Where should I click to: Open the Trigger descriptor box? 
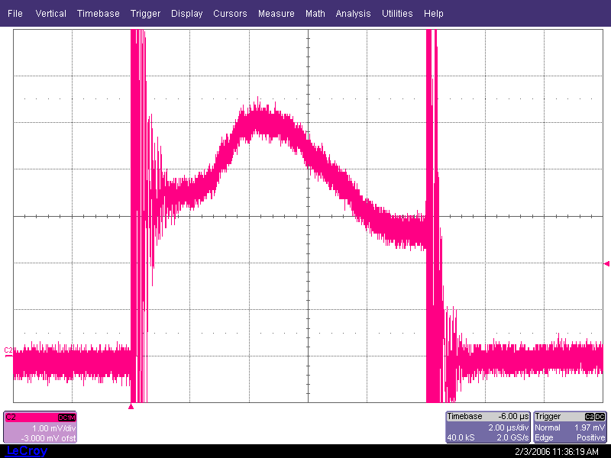(570, 427)
